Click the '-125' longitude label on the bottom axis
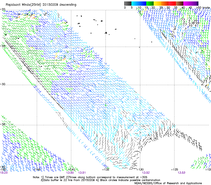This screenshot has width=211, height=185. coord(175,170)
